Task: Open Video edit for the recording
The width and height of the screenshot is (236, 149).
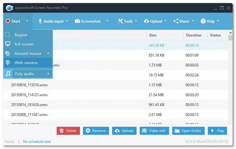Action: click(154, 131)
